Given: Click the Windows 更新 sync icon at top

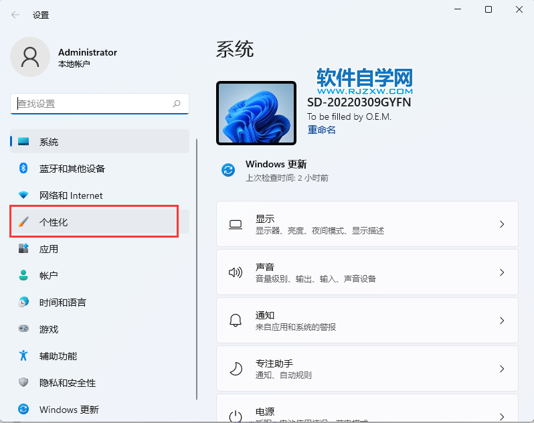Looking at the screenshot, I should pos(228,170).
